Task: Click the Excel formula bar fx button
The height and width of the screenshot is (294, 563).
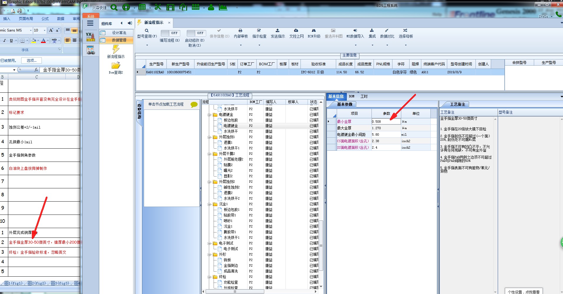Action: [x=36, y=70]
